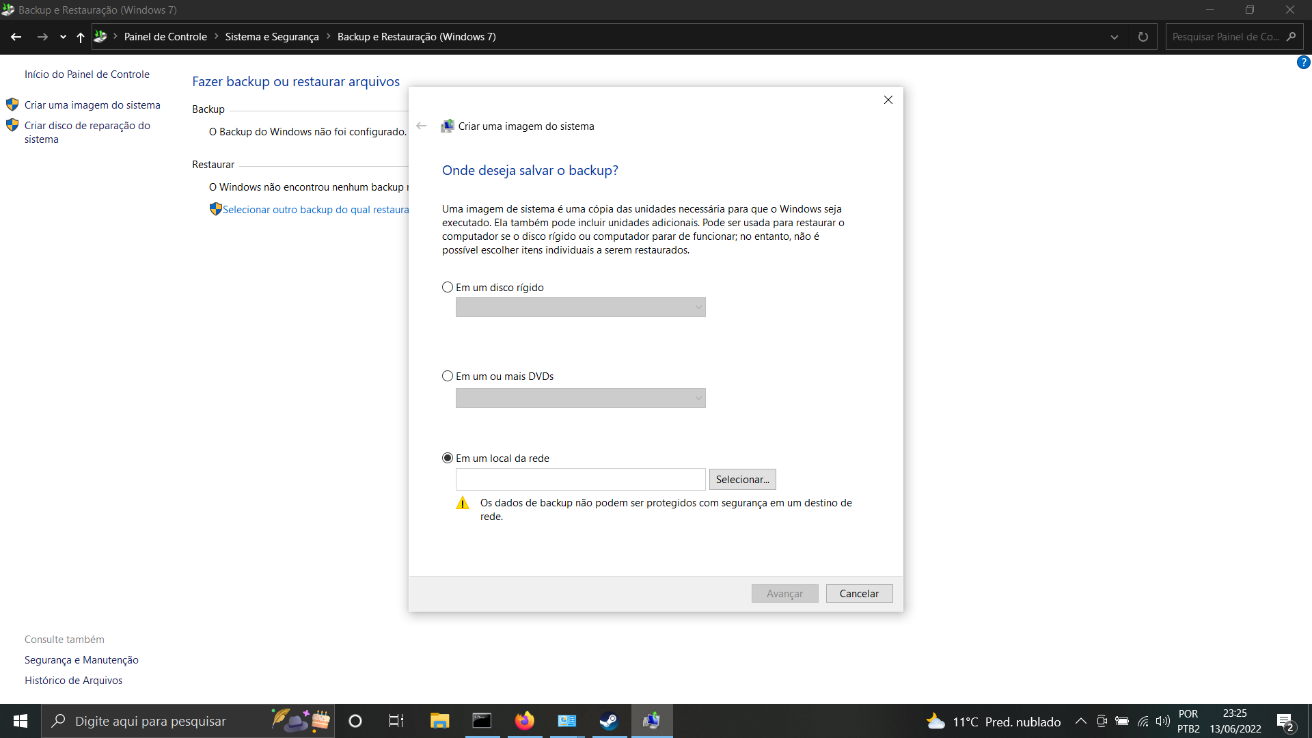The image size is (1312, 738).
Task: Click the taskbar search box
Action: 188,721
